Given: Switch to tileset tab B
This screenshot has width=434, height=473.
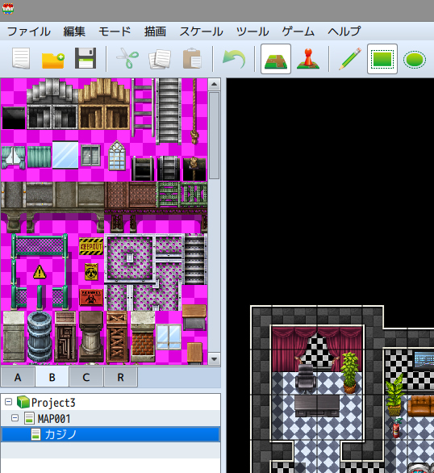Looking at the screenshot, I should (x=52, y=377).
